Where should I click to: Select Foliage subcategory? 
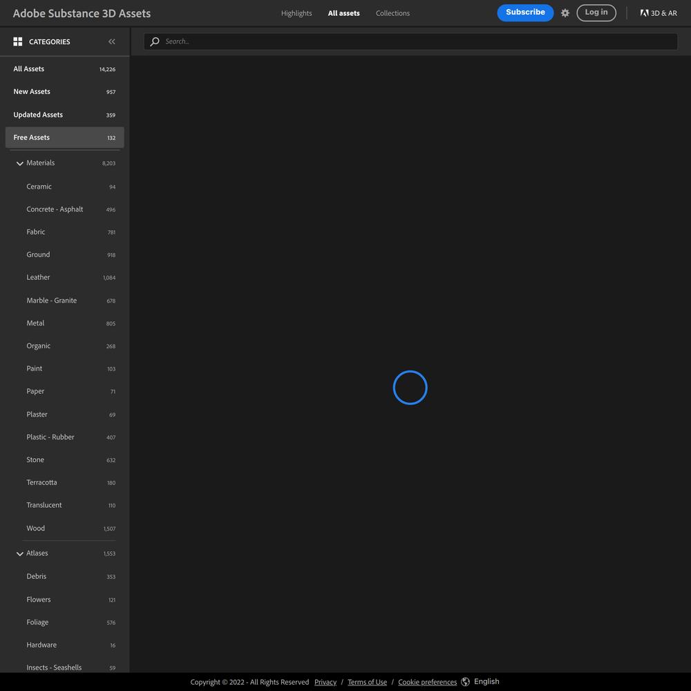pyautogui.click(x=64, y=623)
